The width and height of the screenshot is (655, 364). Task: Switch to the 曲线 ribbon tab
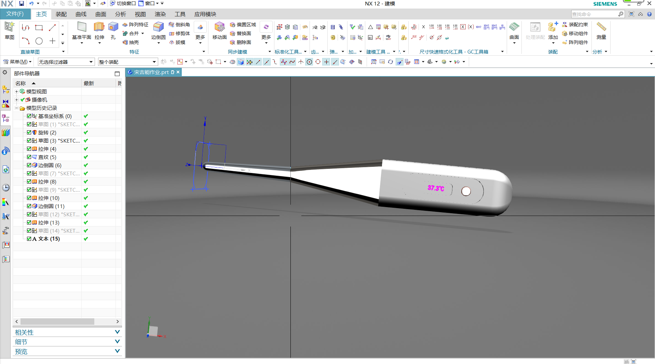(81, 14)
